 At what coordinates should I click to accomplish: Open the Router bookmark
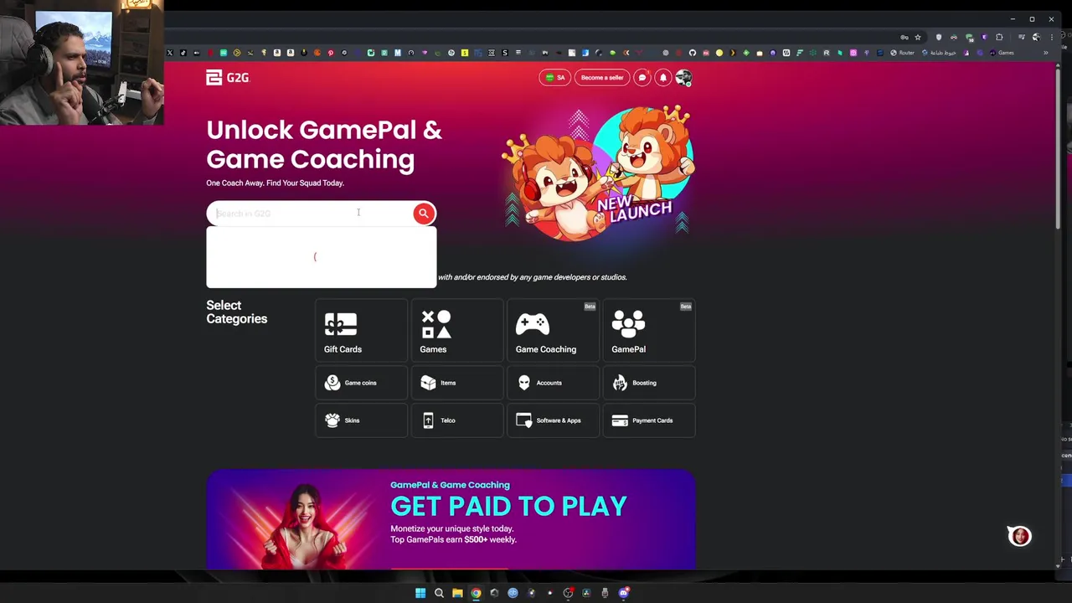click(902, 53)
